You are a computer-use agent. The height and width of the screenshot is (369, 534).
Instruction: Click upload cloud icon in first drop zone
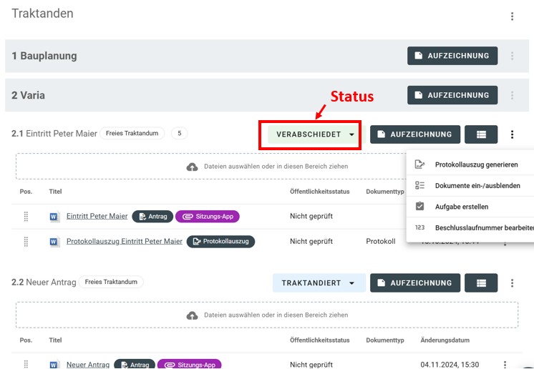tap(192, 167)
